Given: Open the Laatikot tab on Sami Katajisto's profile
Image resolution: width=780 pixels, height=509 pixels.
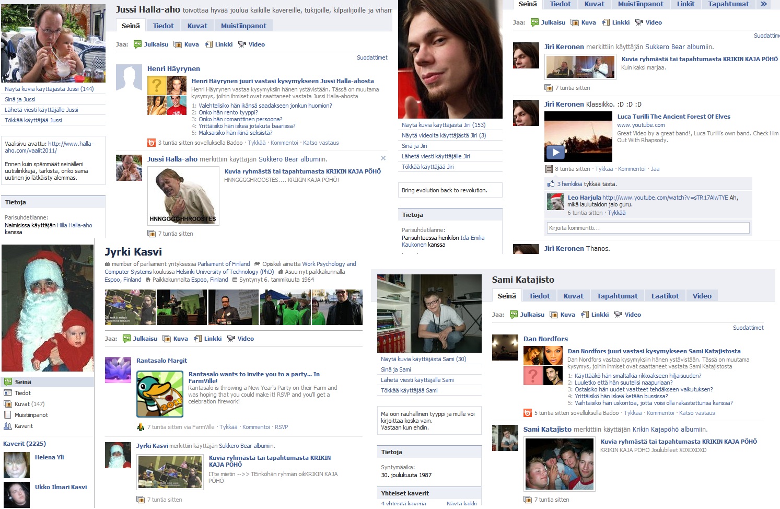Looking at the screenshot, I should pos(665,296).
